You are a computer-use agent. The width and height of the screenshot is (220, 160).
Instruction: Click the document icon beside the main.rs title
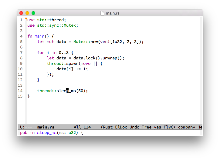coord(102,13)
